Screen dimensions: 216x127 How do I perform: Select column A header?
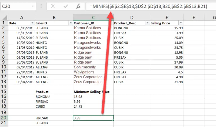click(x=21, y=17)
